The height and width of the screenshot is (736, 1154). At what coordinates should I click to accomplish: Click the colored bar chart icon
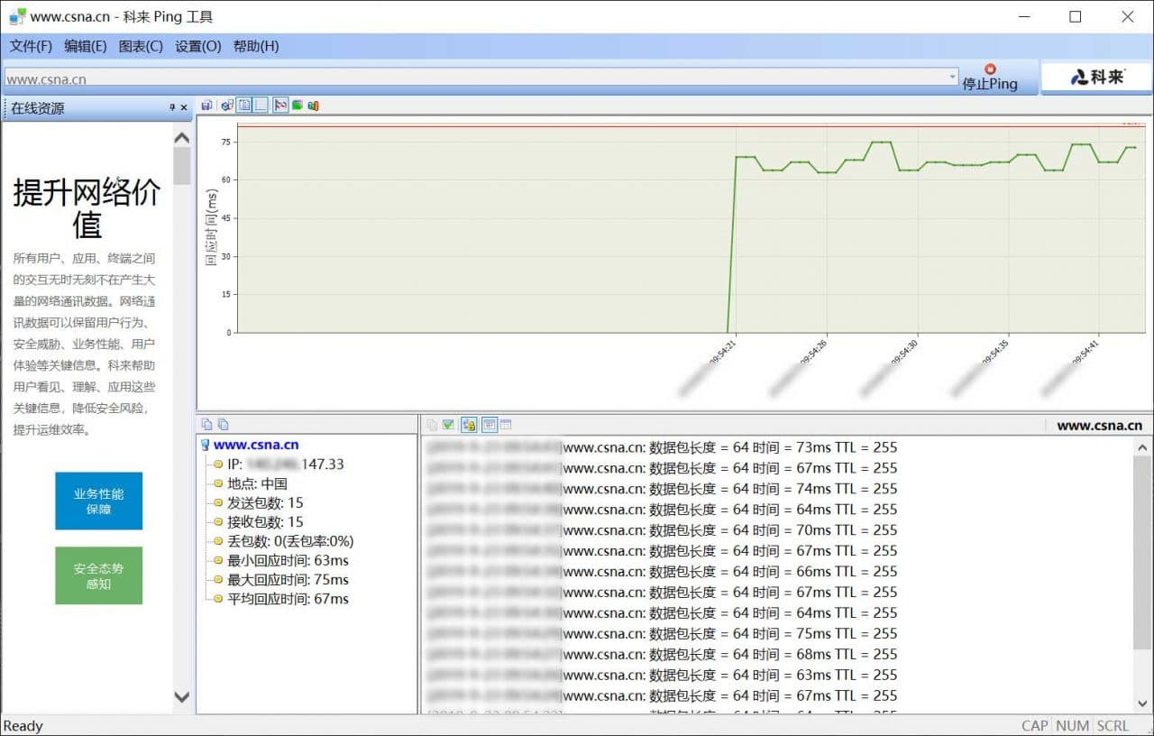pyautogui.click(x=313, y=106)
